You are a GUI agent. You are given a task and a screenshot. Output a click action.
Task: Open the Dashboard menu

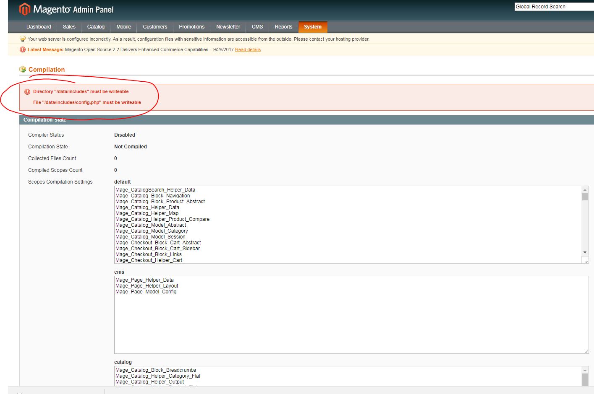click(x=39, y=27)
